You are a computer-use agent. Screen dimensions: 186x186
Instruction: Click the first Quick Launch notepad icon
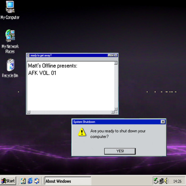23,181
